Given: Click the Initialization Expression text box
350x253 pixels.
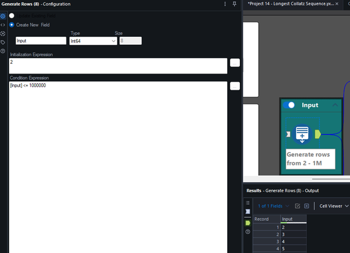Looking at the screenshot, I should click(118, 66).
